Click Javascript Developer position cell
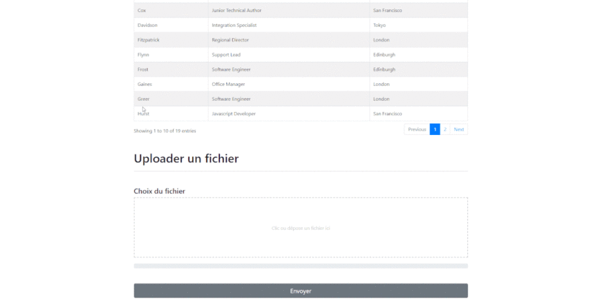Viewport: 604px width, 303px height. click(x=234, y=114)
